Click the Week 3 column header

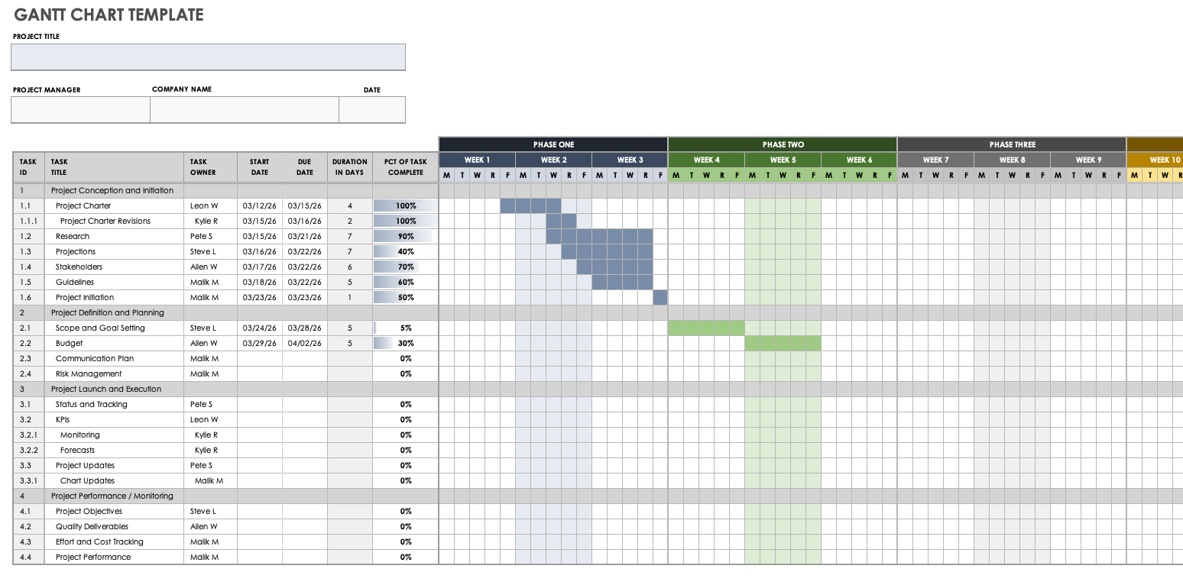(630, 160)
